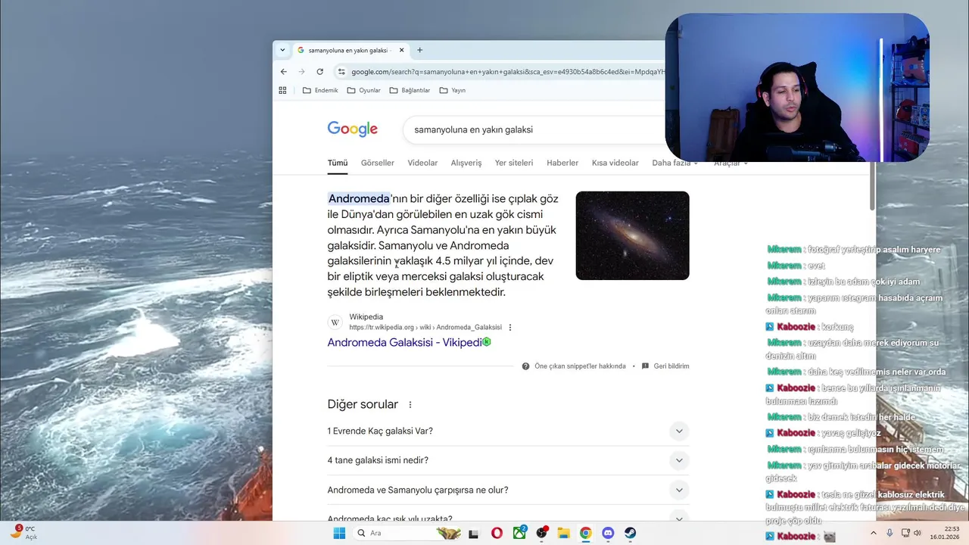
Task: Open the Xbox app from the taskbar
Action: [519, 533]
